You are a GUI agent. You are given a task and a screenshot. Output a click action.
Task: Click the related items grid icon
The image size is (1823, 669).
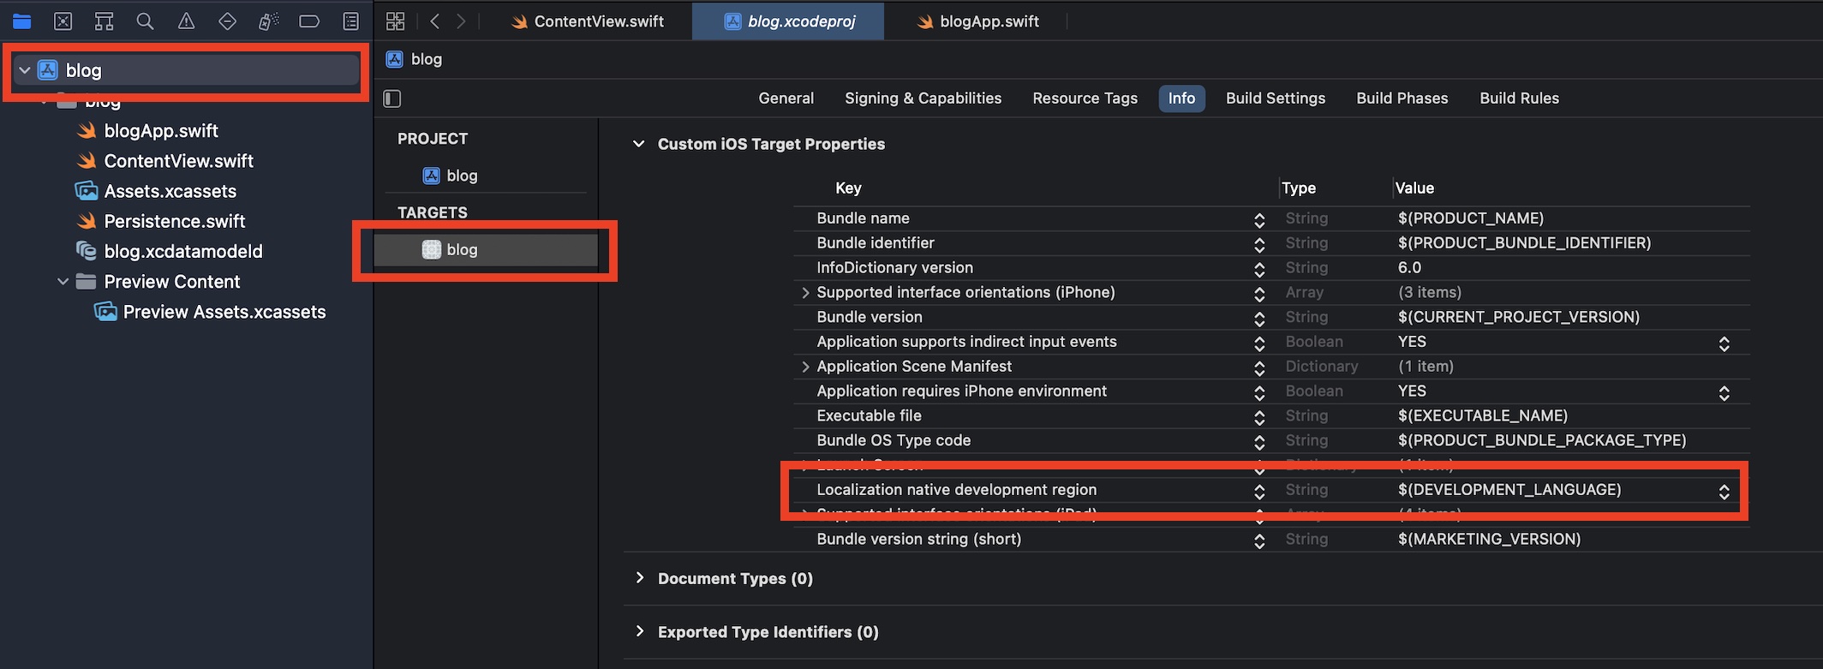tap(395, 21)
